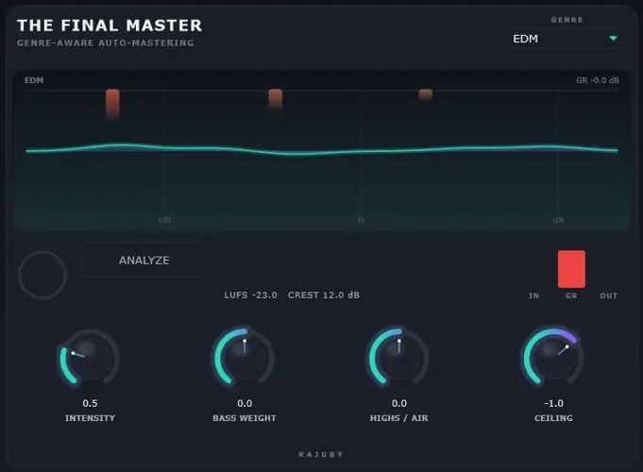Click the Highs / Air knob
Screen dimensions: 643x472
click(x=399, y=358)
